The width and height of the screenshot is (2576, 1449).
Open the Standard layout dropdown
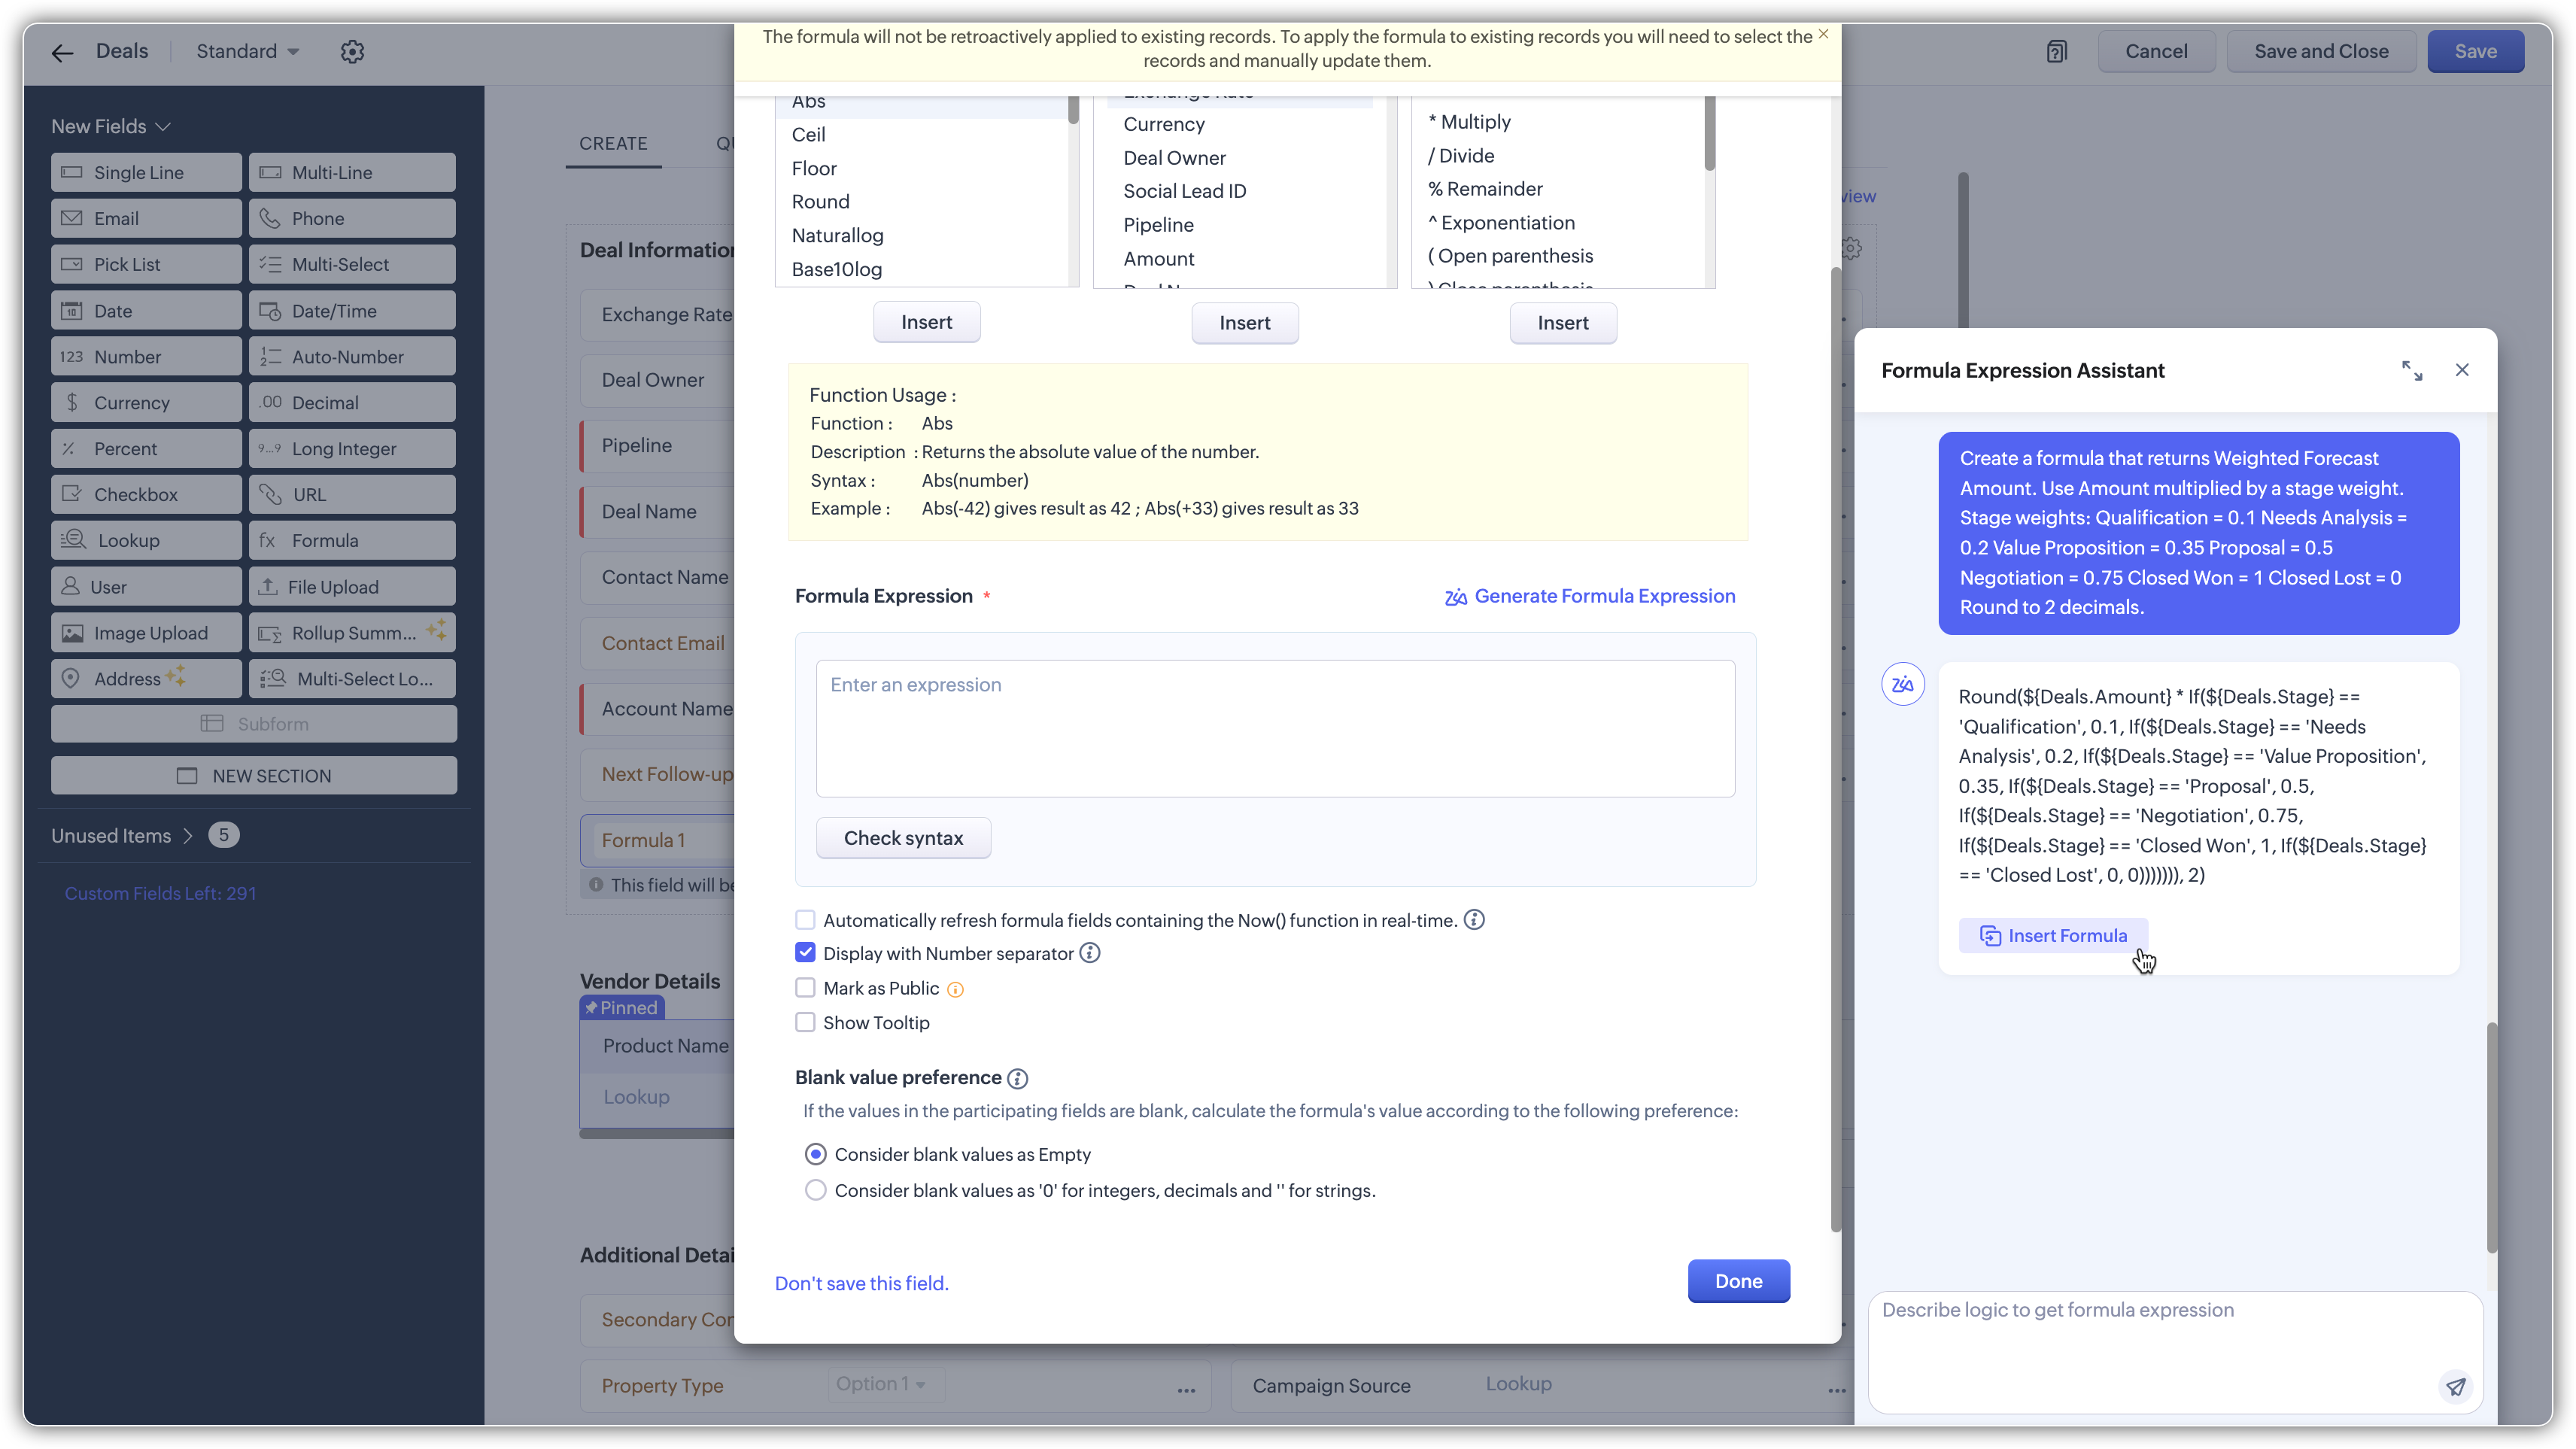[x=248, y=52]
